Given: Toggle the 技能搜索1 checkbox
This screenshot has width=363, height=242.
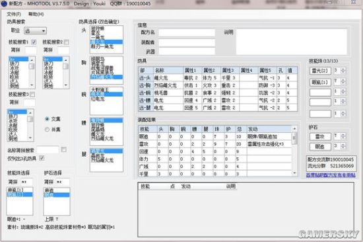Looking at the screenshot, I should 34,42.
